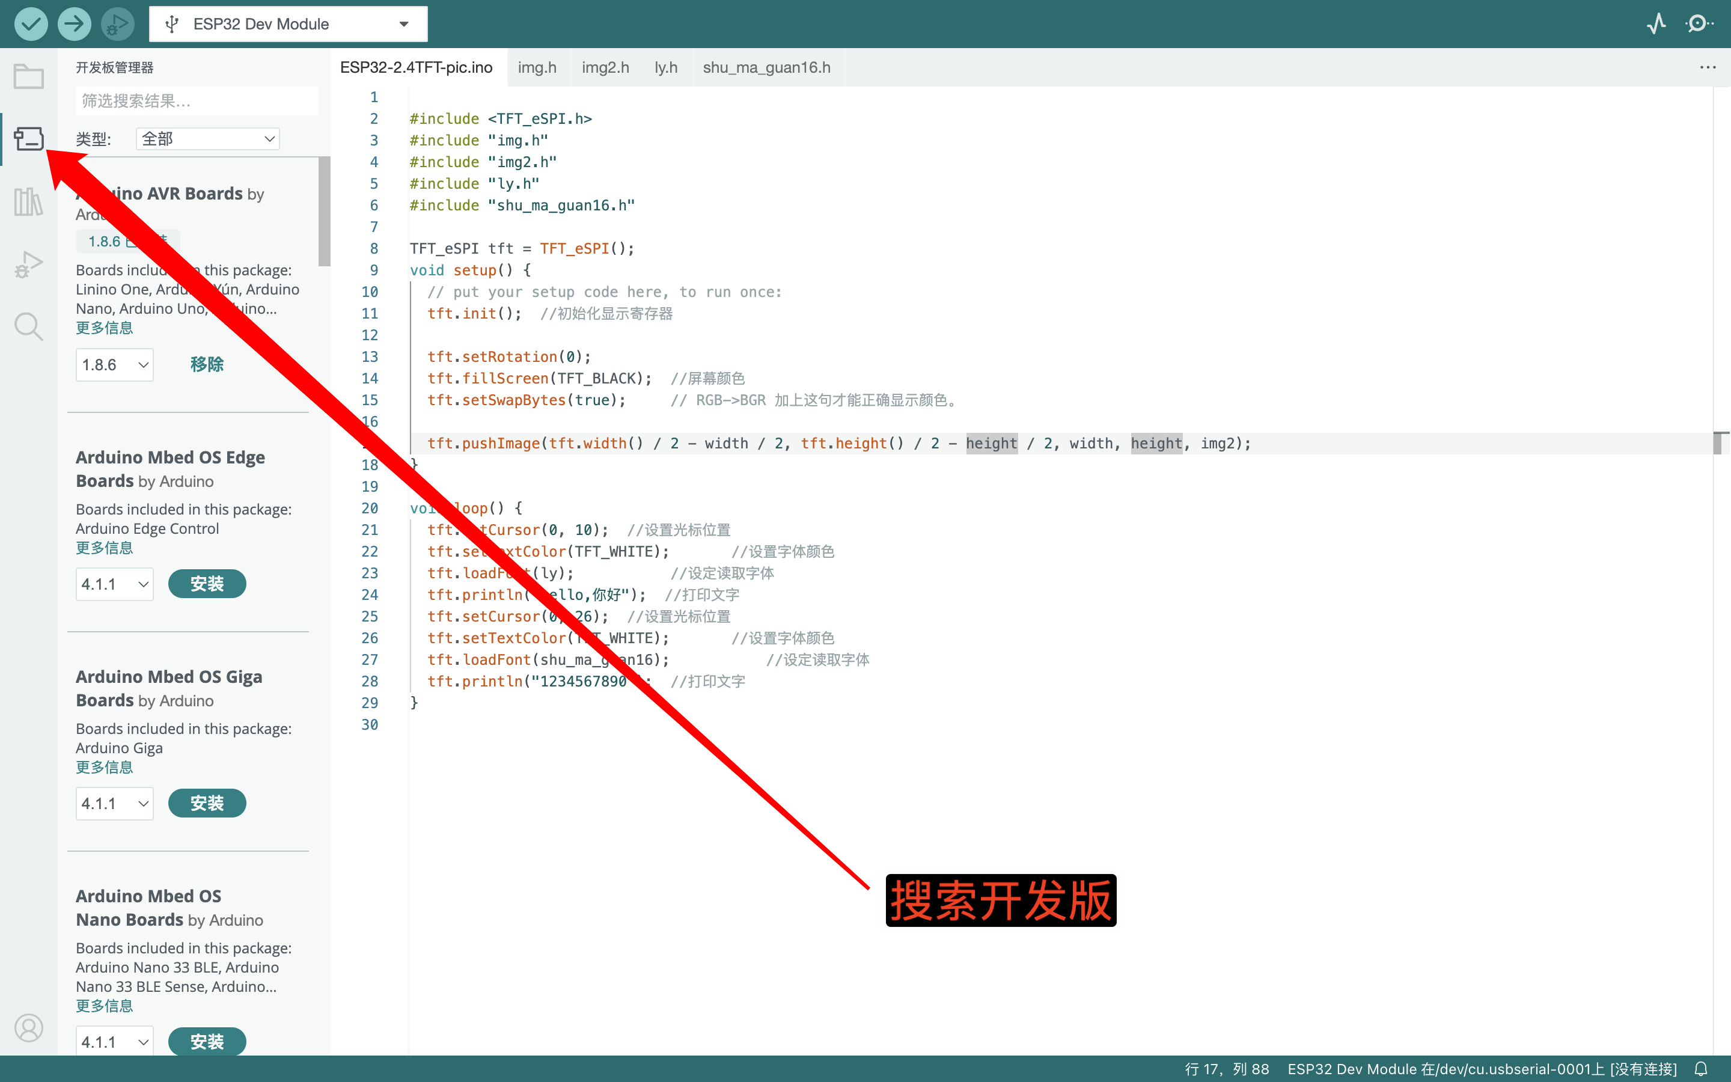Open the Serial Monitor icon
The height and width of the screenshot is (1082, 1731).
(1699, 23)
